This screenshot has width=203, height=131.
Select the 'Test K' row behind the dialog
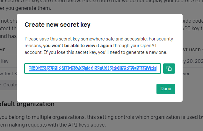(x=9, y=74)
